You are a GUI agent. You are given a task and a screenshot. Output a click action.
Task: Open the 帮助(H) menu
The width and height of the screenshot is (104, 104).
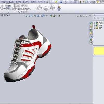(x=33, y=2)
